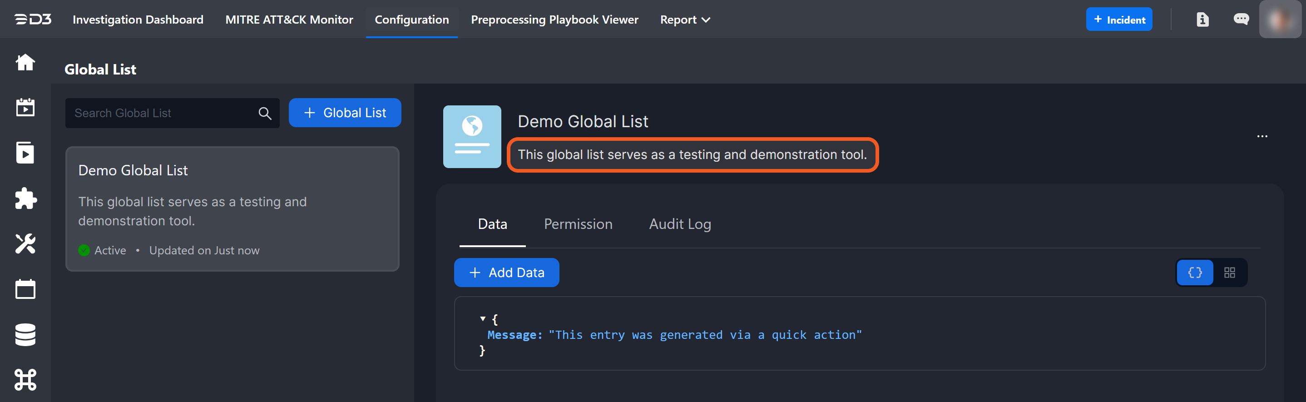Switch to the Audit Log tab
Screen dimensions: 1306x402
coord(680,224)
